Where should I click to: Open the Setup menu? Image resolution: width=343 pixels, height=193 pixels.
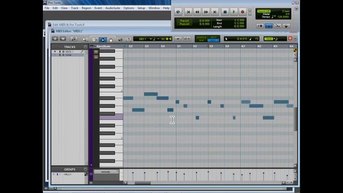point(141,8)
